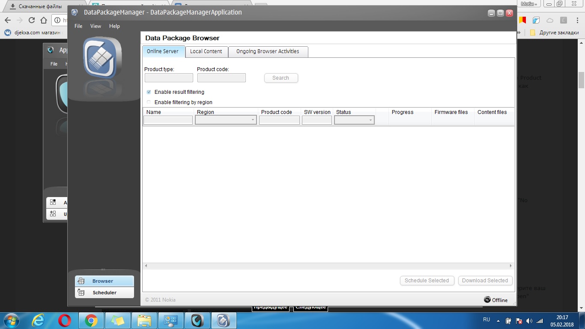The image size is (585, 329).
Task: Click the Scheduler icon in sidebar
Action: (81, 293)
